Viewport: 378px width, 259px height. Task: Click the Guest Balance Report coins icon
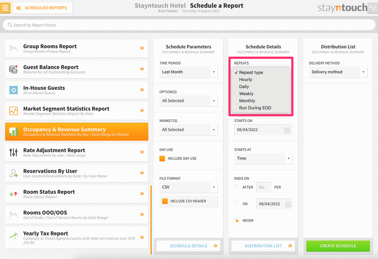click(x=14, y=69)
